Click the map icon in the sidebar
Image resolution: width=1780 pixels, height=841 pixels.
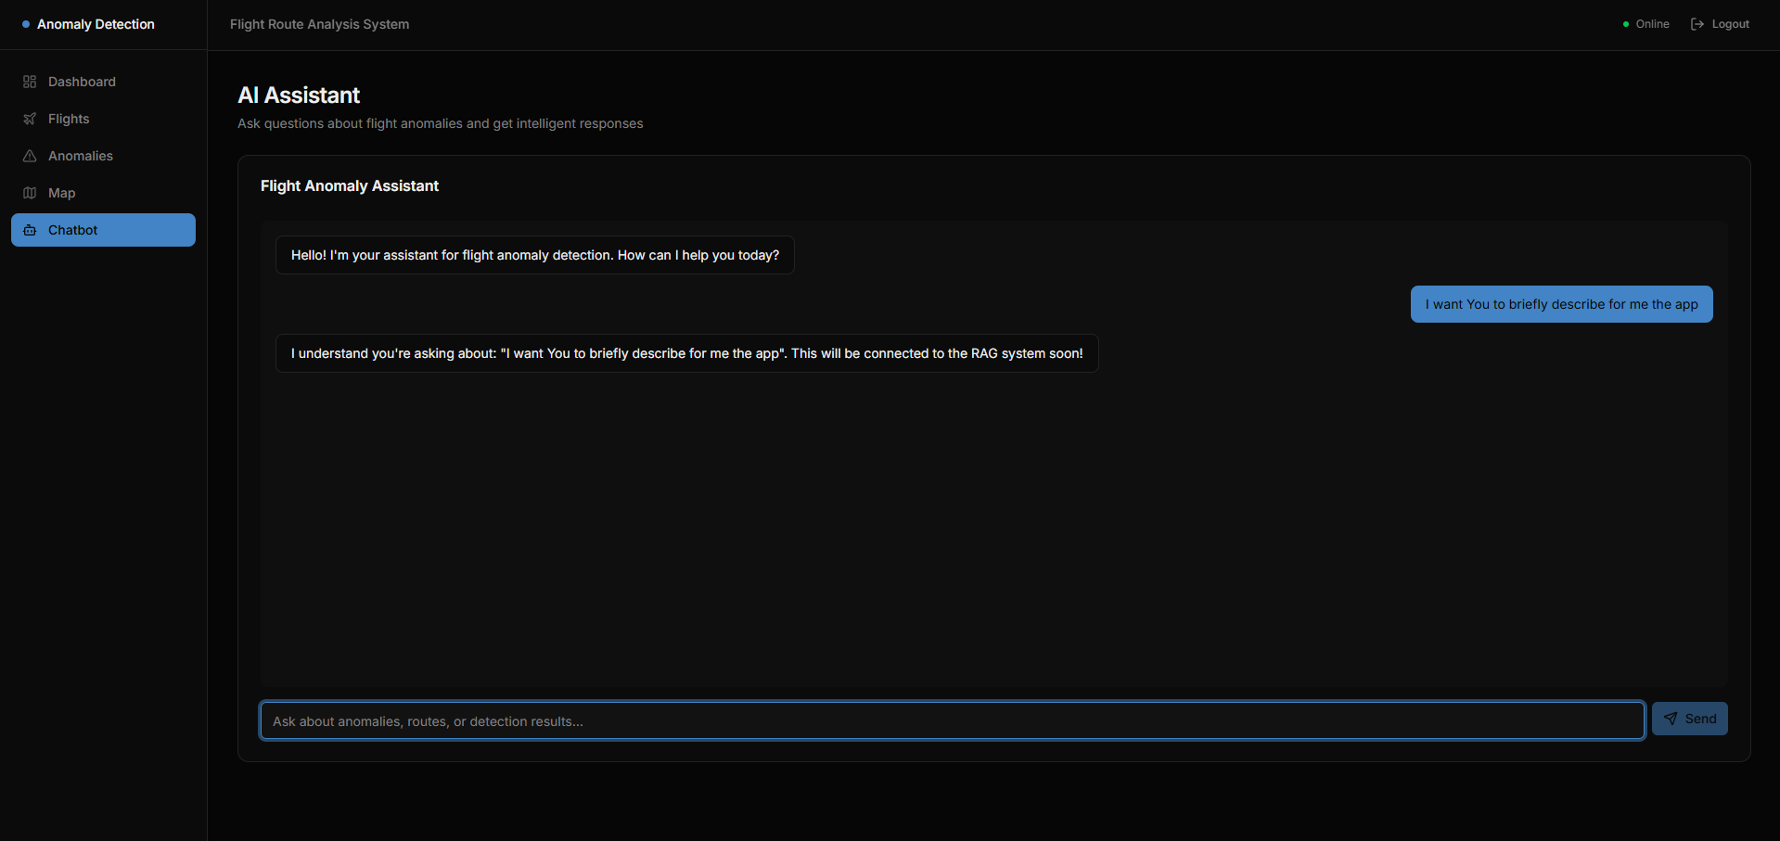click(x=29, y=193)
